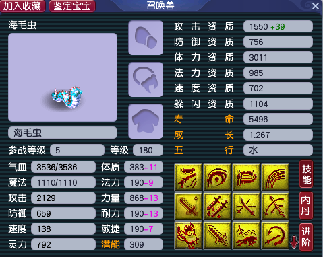This screenshot has height=257, width=323.
Task: Click the sea worm pet preview image
Action: tap(63, 77)
